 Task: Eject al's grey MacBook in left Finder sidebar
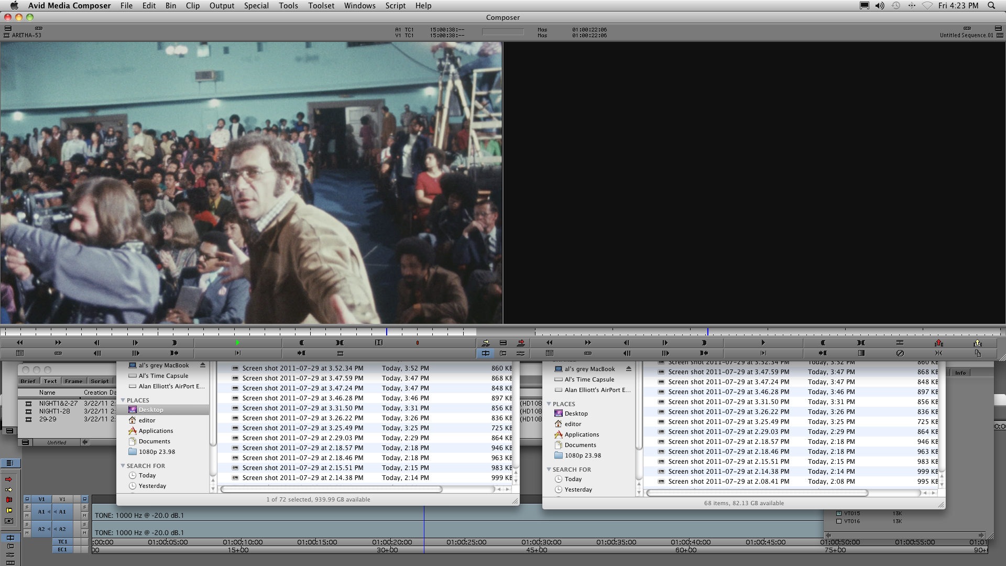tap(203, 365)
